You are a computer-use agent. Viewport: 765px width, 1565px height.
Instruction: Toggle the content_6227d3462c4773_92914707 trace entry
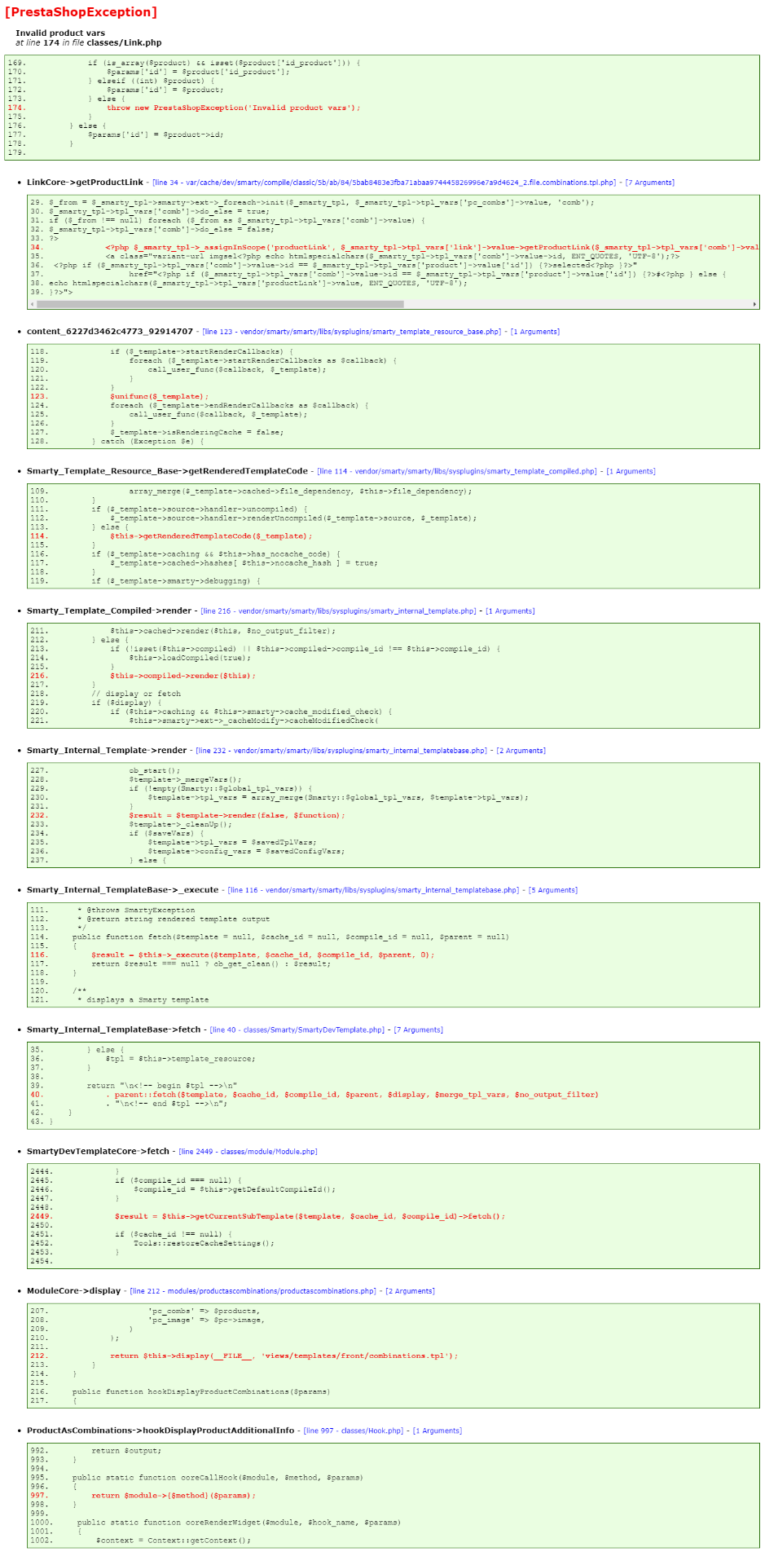110,332
